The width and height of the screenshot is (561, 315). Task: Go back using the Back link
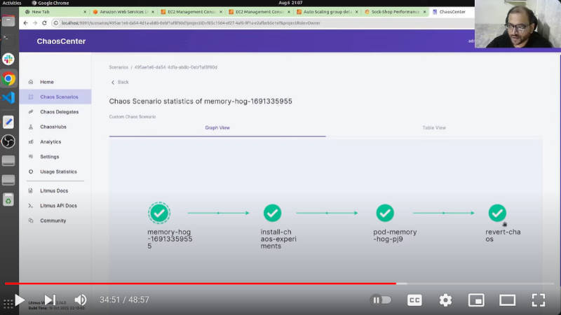[x=120, y=82]
